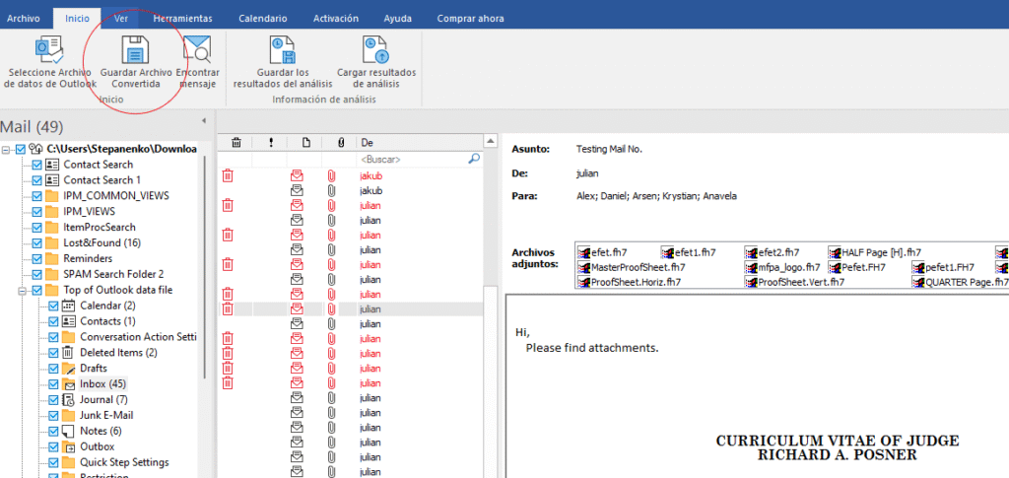Click scroll up arrow of message list
1009x478 pixels.
coord(491,142)
